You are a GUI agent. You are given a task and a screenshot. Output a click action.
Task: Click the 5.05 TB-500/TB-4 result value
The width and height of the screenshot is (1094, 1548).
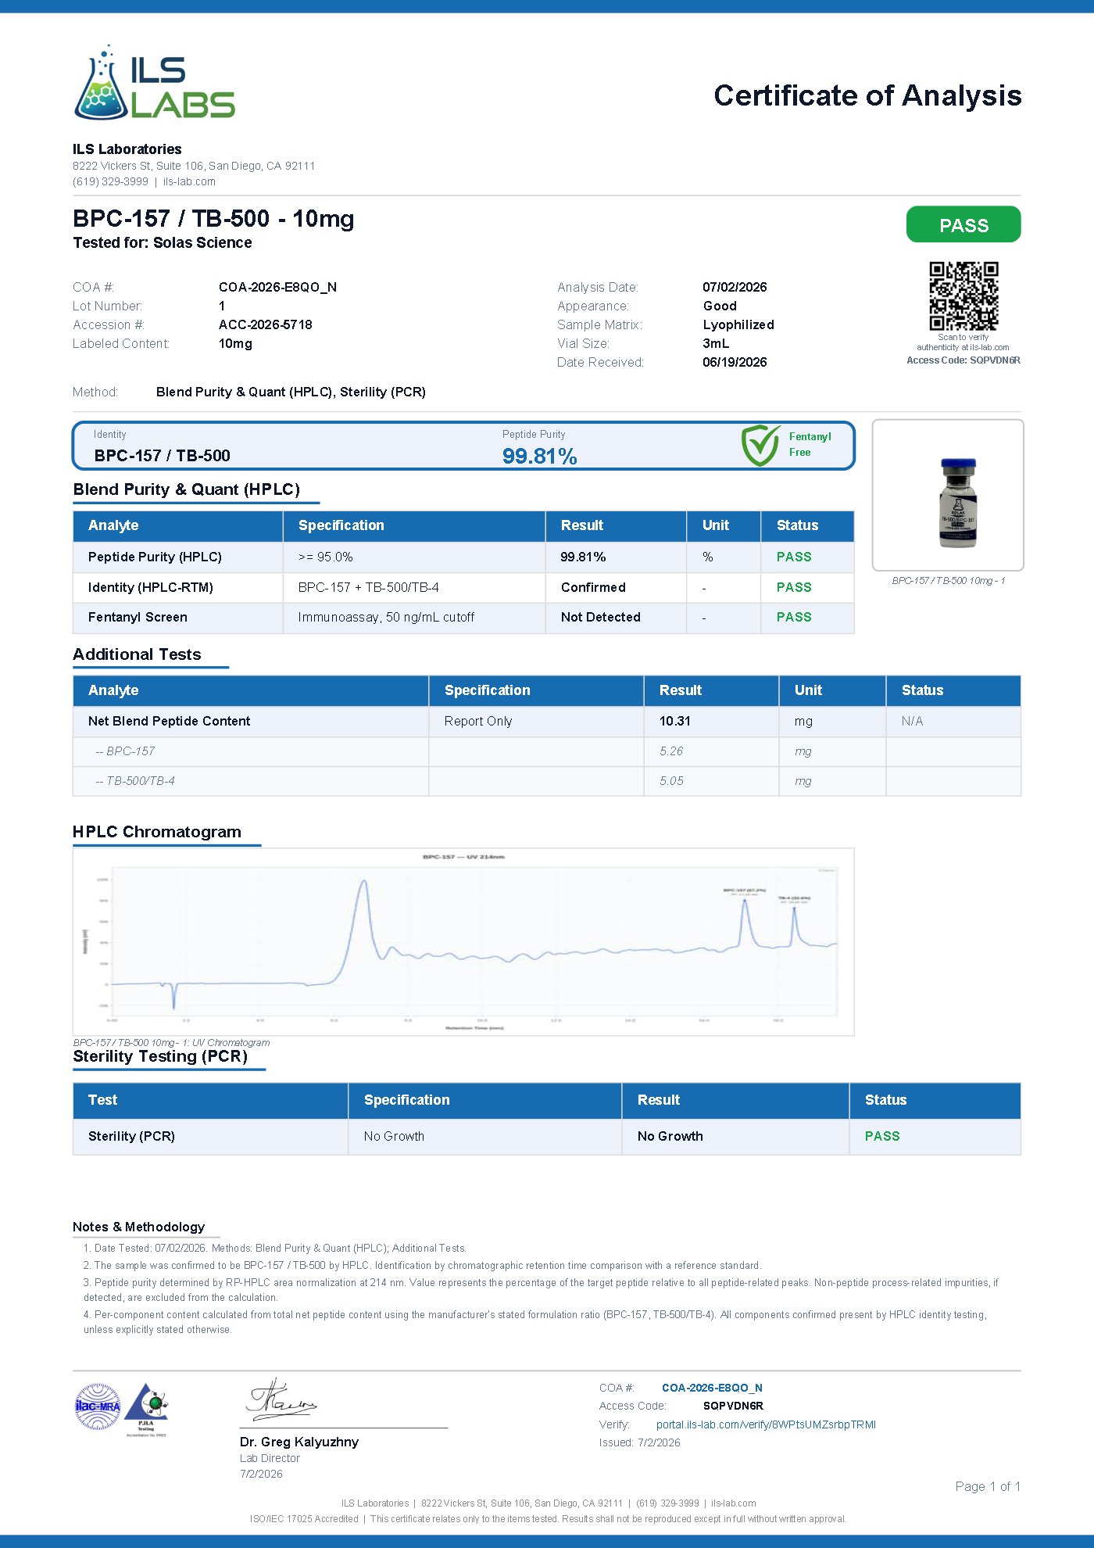coord(671,780)
